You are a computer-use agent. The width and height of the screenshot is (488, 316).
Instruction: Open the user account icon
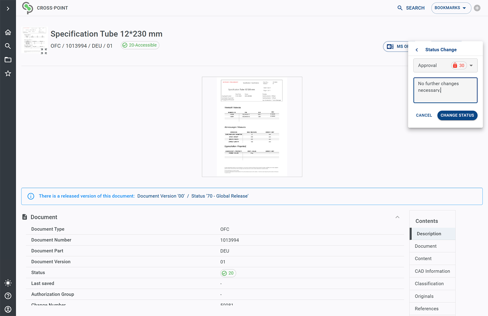8,309
